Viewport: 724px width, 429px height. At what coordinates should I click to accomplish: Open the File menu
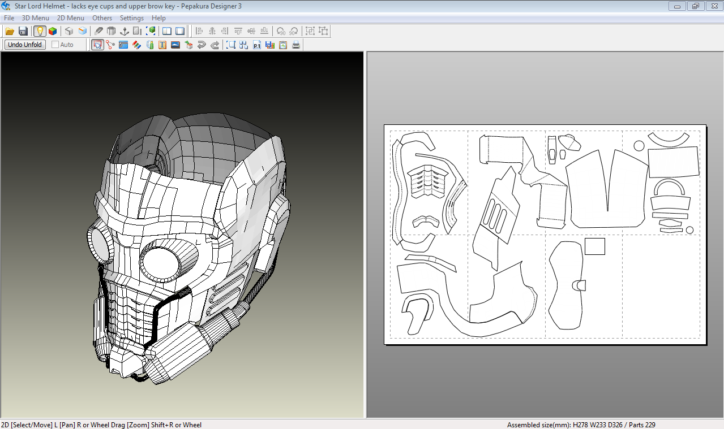pos(9,18)
